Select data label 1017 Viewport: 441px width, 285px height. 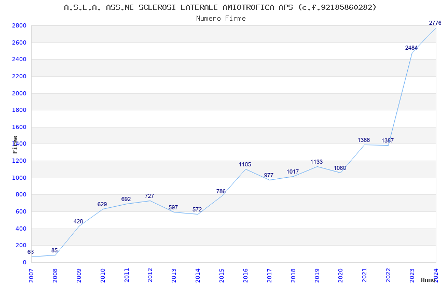point(293,172)
